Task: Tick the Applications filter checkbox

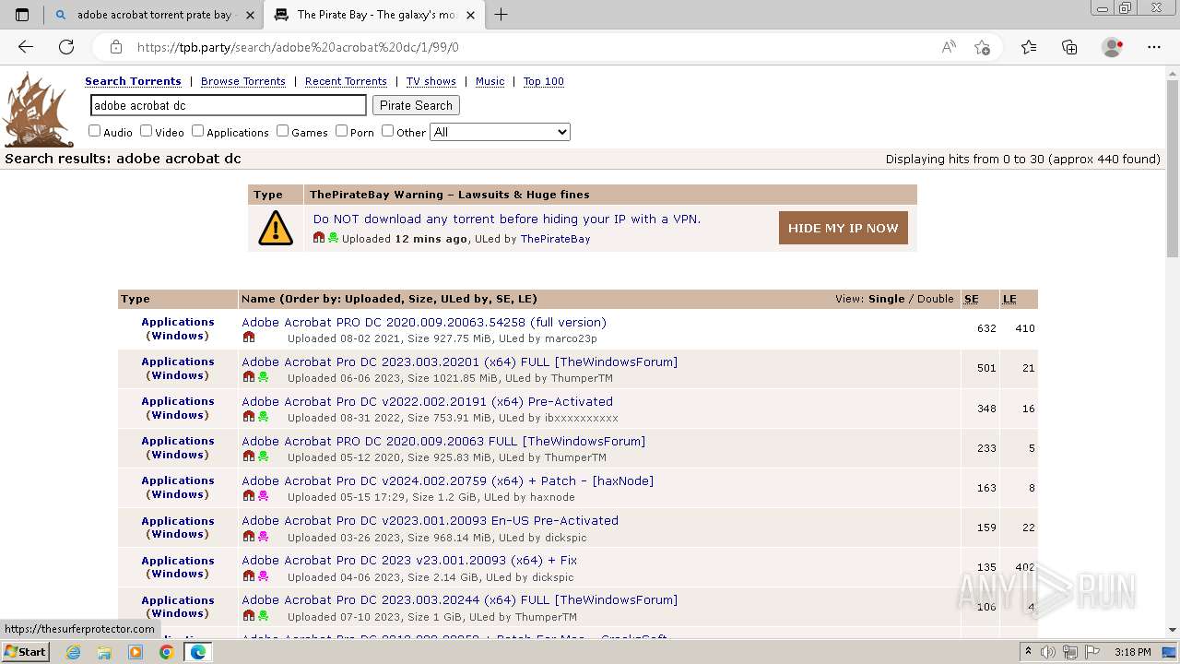Action: tap(197, 131)
